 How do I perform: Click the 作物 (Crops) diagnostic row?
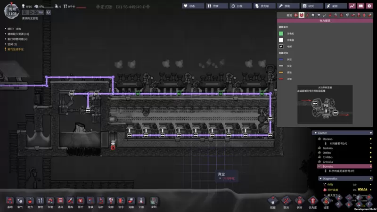click(x=347, y=185)
